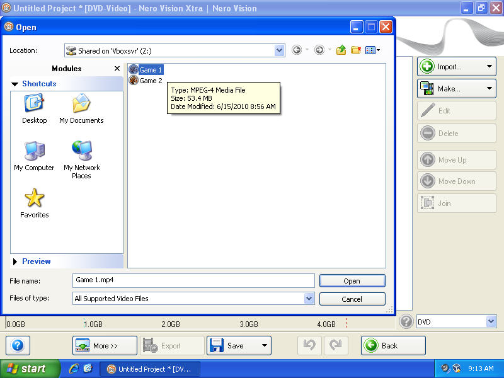Viewport: 504px width, 378px height.
Task: Cancel the Open dialog
Action: (352, 299)
